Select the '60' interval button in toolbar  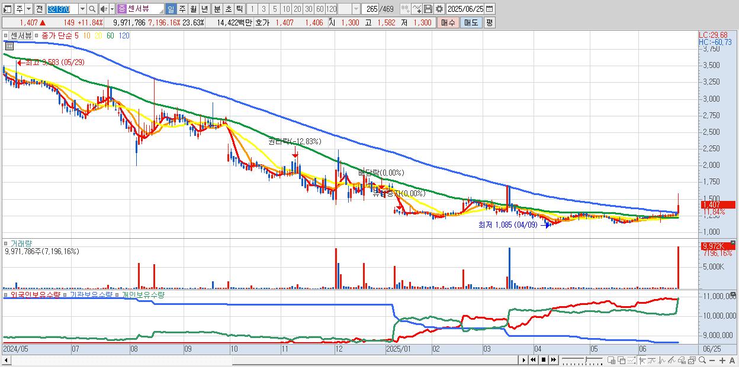(320, 9)
